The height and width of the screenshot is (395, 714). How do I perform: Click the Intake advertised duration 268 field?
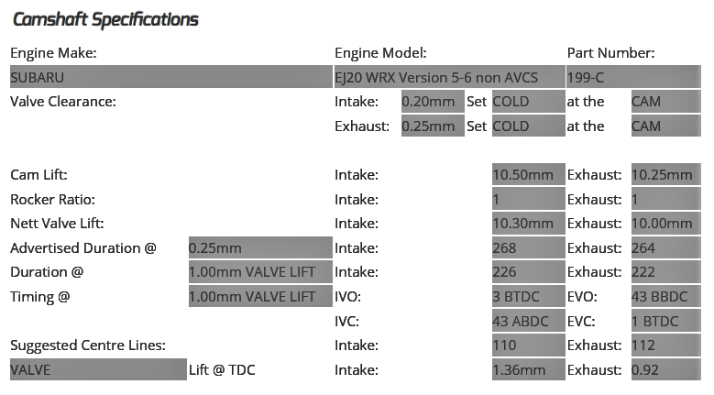click(528, 247)
